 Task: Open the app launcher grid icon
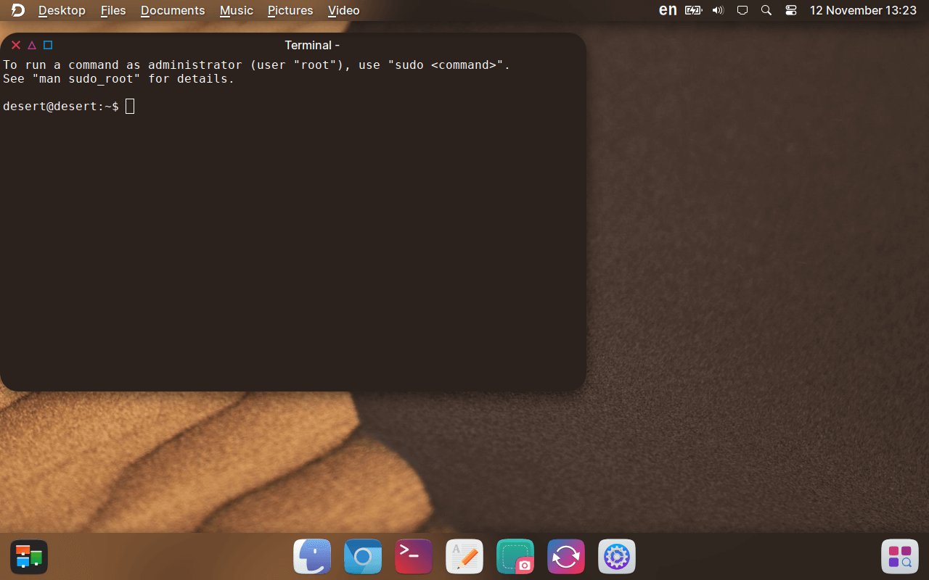(x=900, y=557)
